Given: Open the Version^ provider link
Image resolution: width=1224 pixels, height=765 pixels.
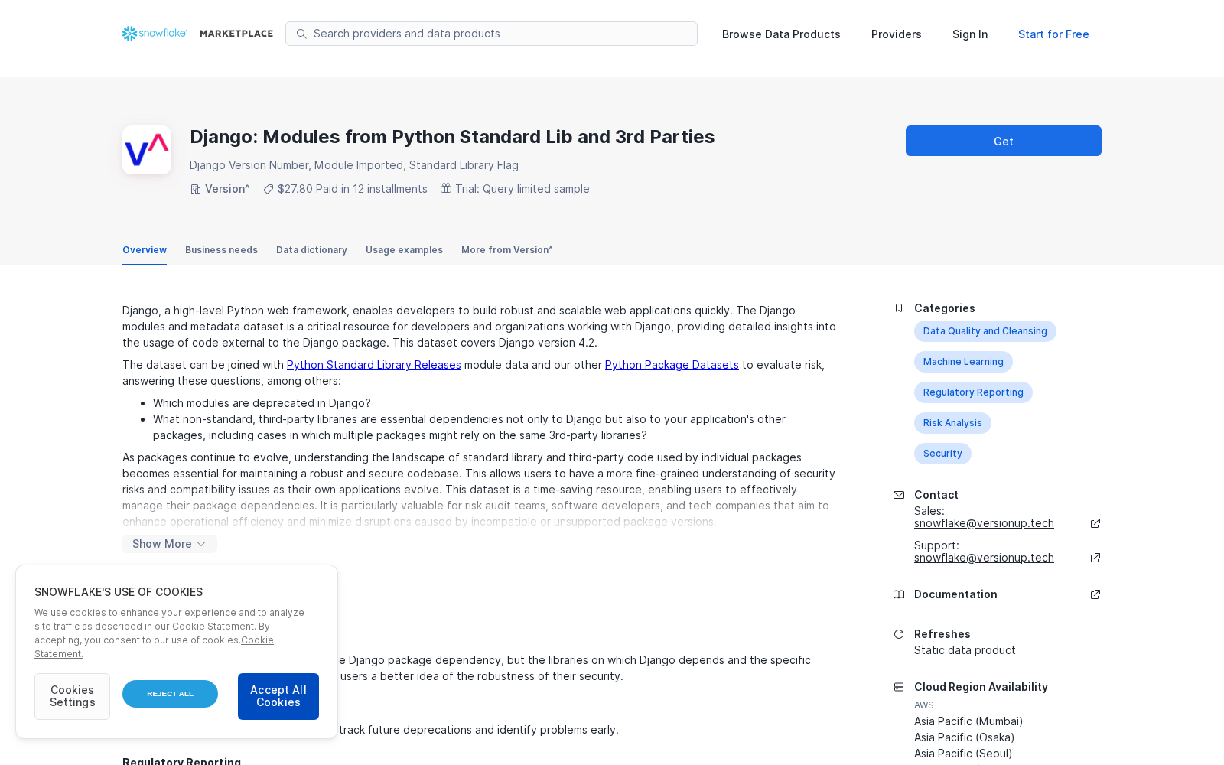Looking at the screenshot, I should coord(227,189).
